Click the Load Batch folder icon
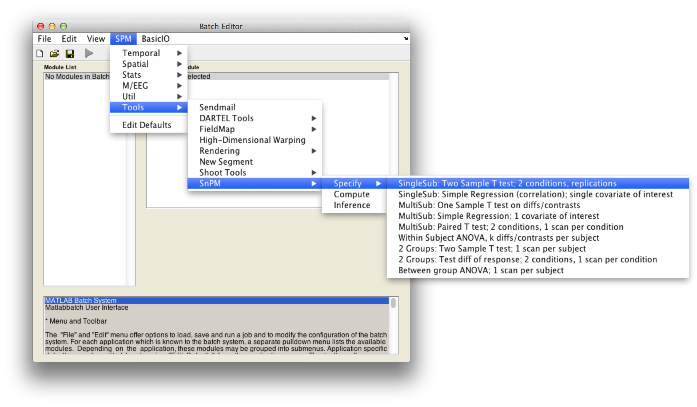 click(x=54, y=53)
